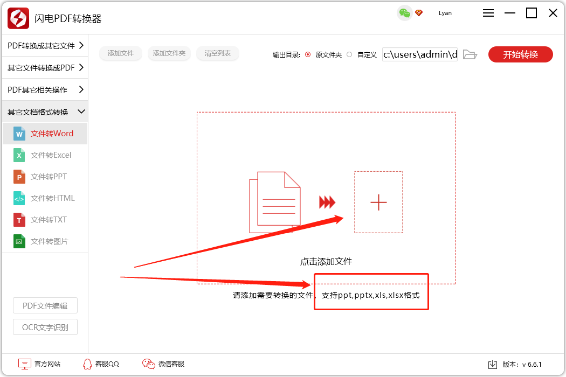Click the plus add-file box

click(x=378, y=202)
